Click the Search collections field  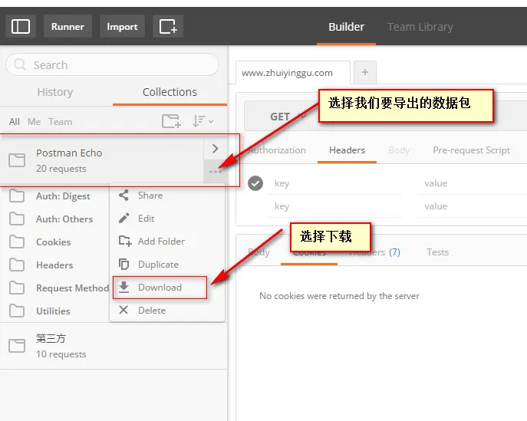click(x=112, y=64)
